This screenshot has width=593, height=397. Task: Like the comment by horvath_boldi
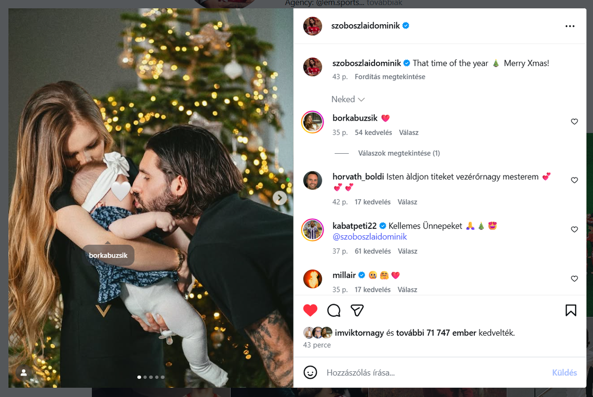click(x=574, y=180)
